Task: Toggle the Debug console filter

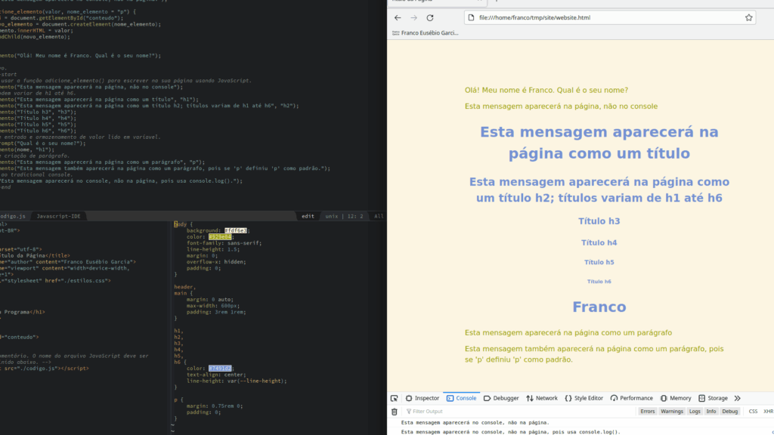Action: pos(729,412)
